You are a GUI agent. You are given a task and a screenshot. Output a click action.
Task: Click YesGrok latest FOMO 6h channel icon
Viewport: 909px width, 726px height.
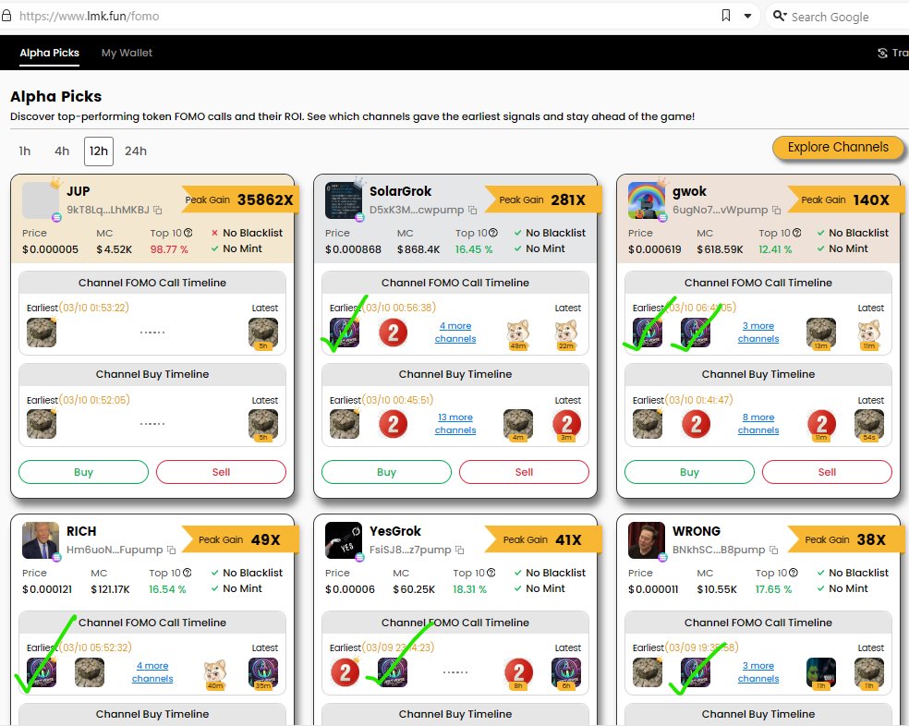565,673
